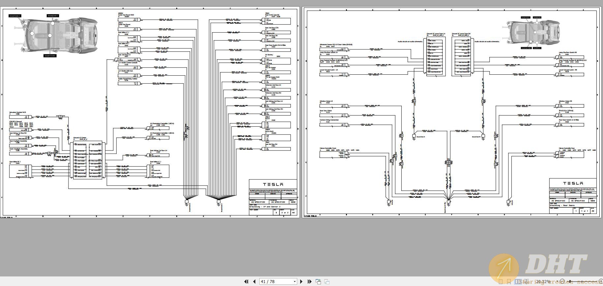603x286 pixels.
Task: Switch to continuous page view
Action: pos(509,282)
